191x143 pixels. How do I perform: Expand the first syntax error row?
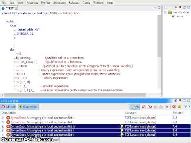tap(3, 118)
